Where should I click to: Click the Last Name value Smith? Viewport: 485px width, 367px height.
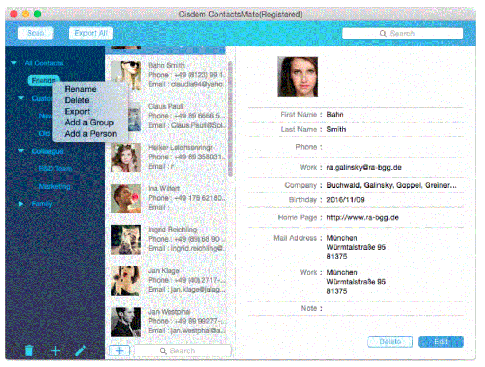point(336,129)
